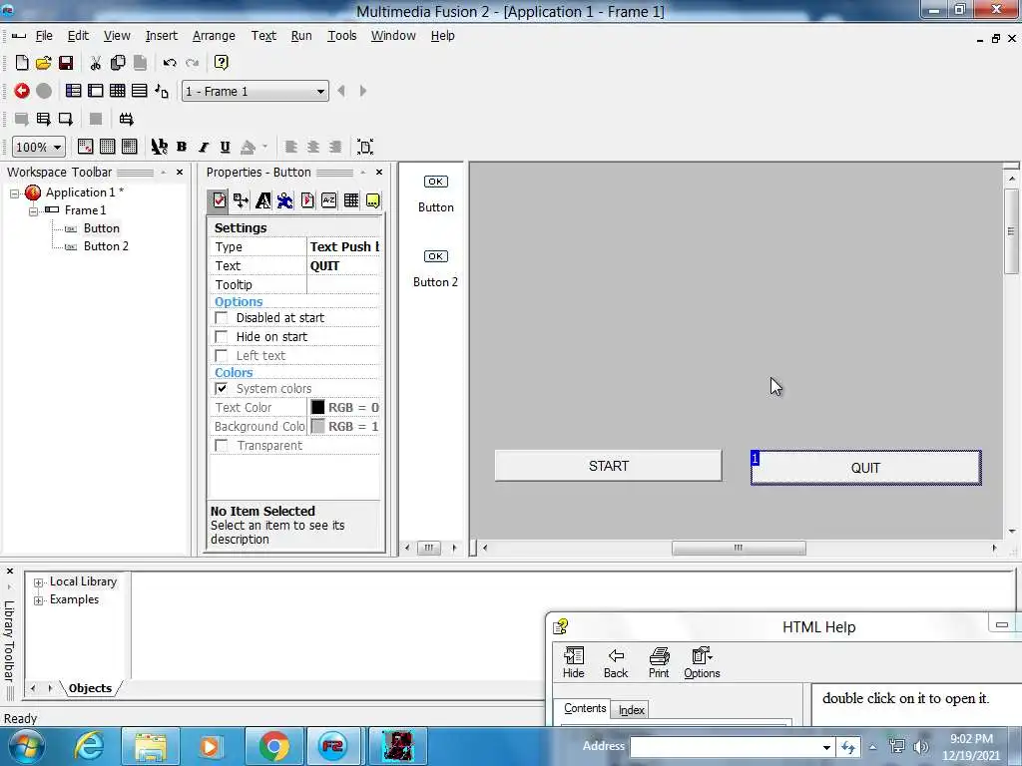Open the Insert menu
This screenshot has height=766, width=1022.
pos(161,36)
